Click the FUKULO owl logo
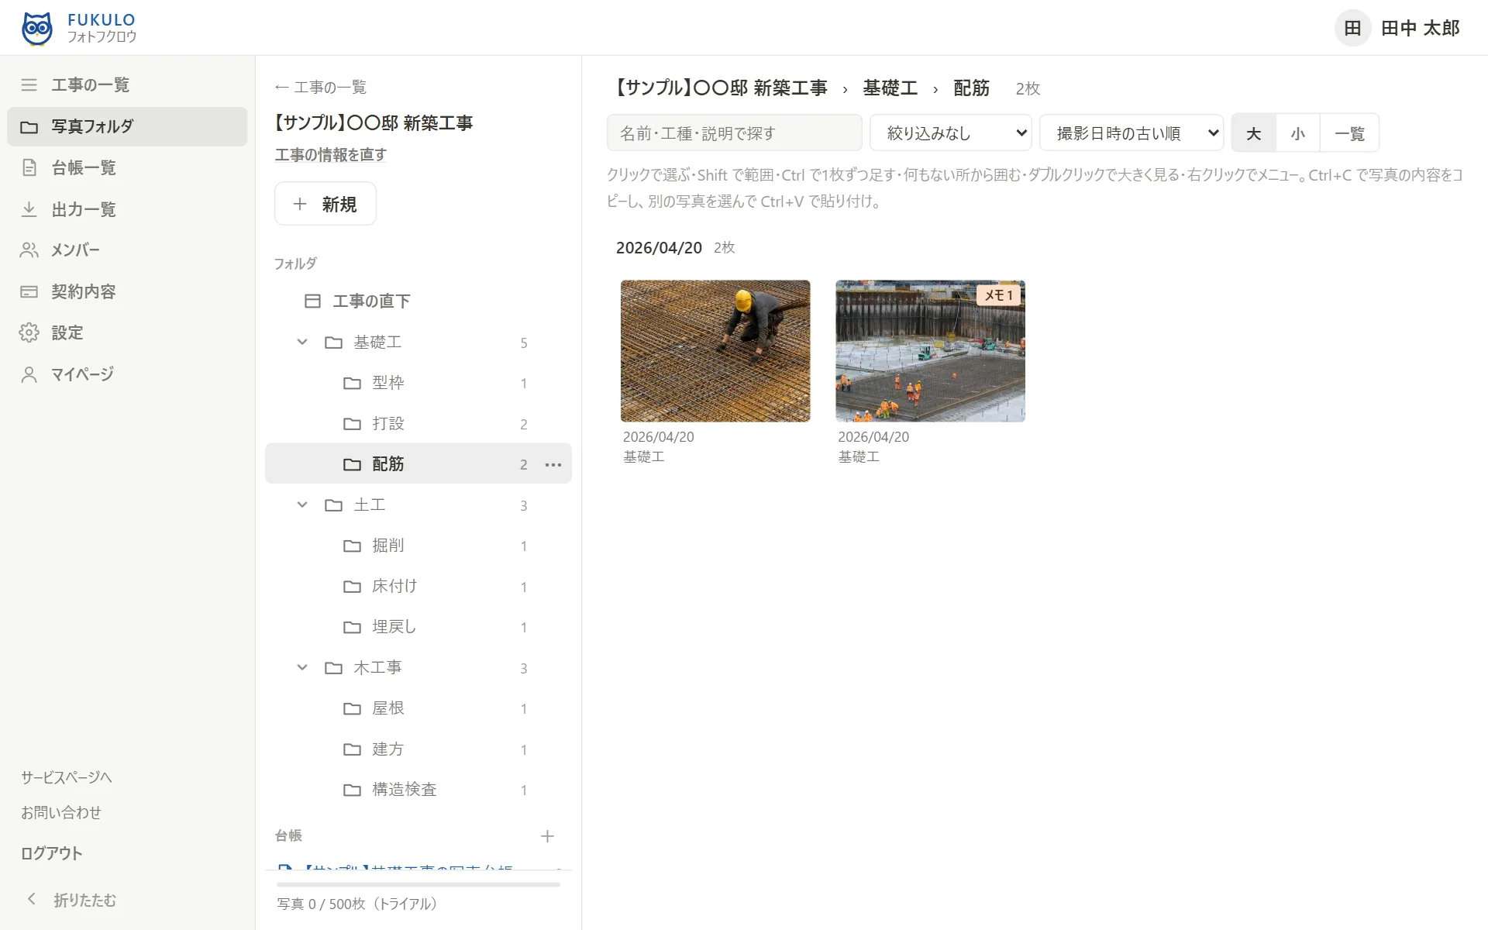This screenshot has height=930, width=1488. (x=36, y=29)
